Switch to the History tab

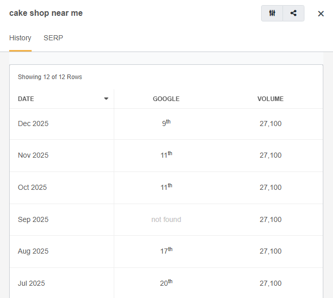pos(20,38)
